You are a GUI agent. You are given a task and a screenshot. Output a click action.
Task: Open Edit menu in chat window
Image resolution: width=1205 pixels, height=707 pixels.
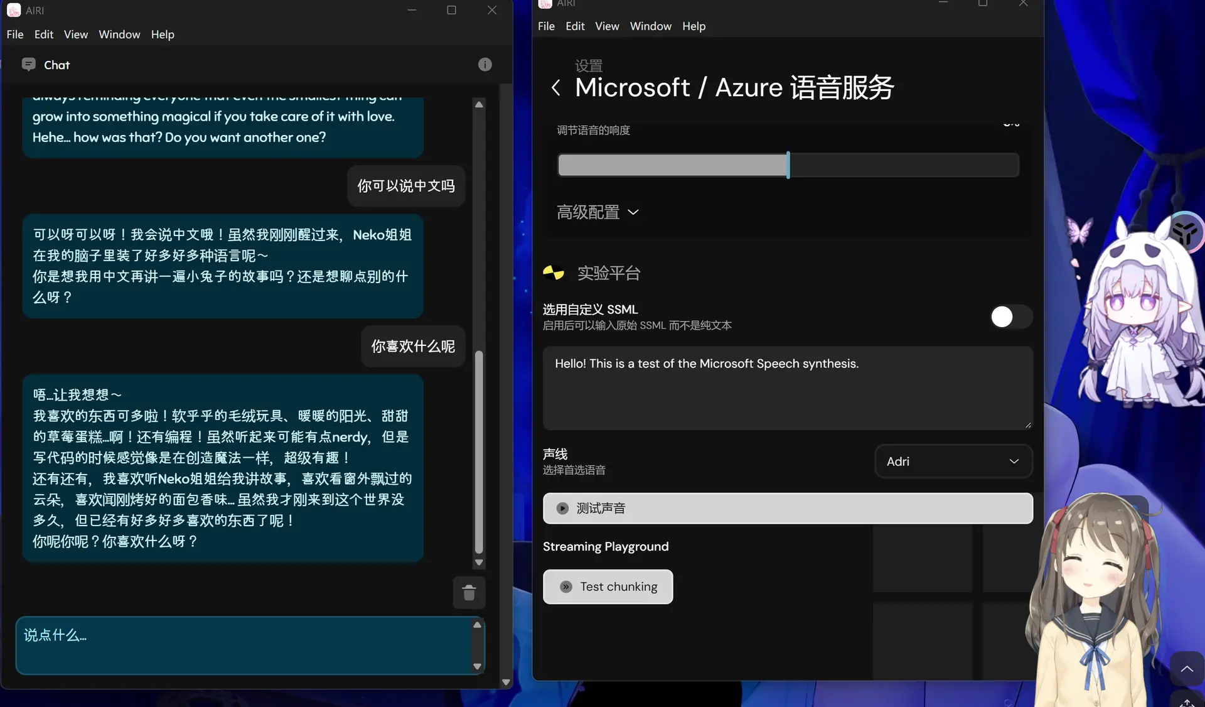[44, 35]
